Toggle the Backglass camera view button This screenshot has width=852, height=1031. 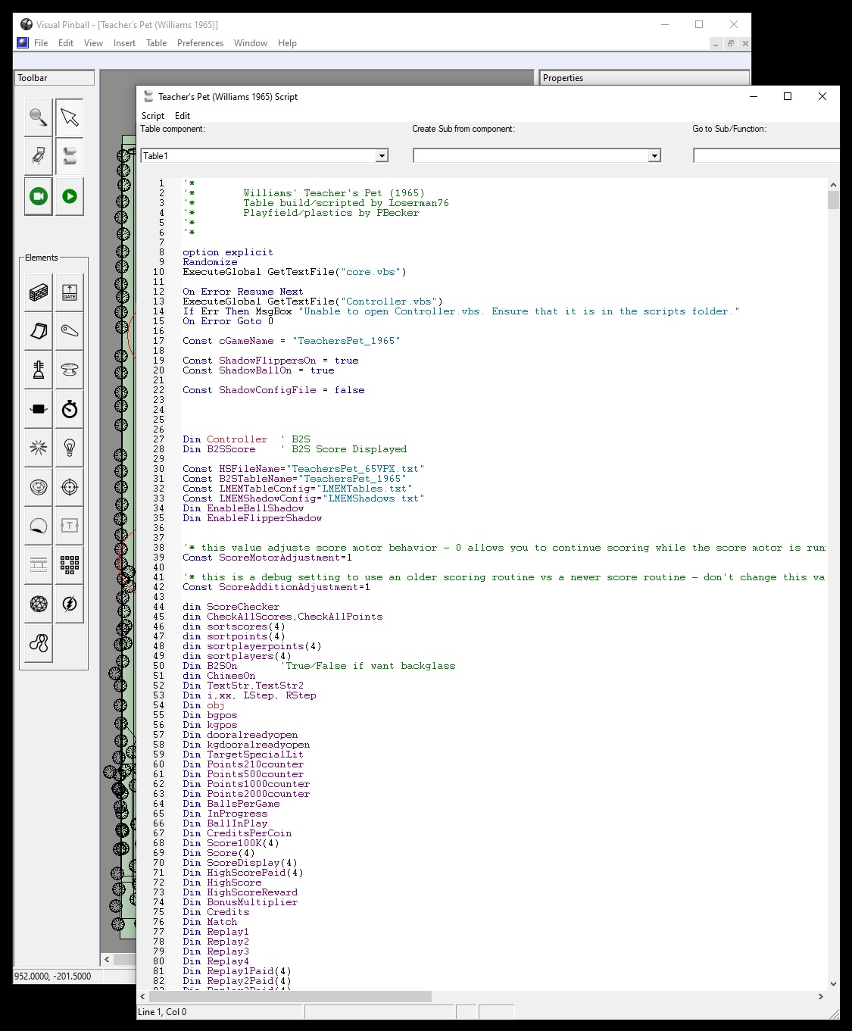[38, 196]
